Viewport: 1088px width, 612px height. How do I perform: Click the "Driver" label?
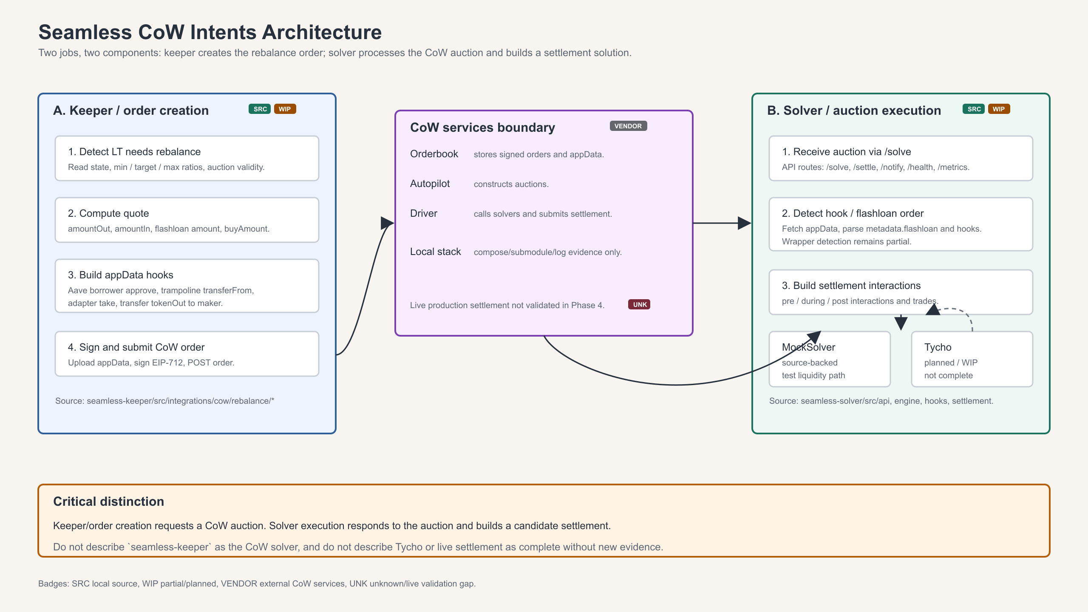(424, 213)
